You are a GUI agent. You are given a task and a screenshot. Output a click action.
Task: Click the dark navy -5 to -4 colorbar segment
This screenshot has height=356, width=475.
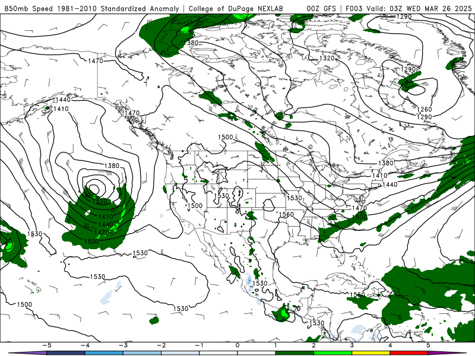click(66, 353)
